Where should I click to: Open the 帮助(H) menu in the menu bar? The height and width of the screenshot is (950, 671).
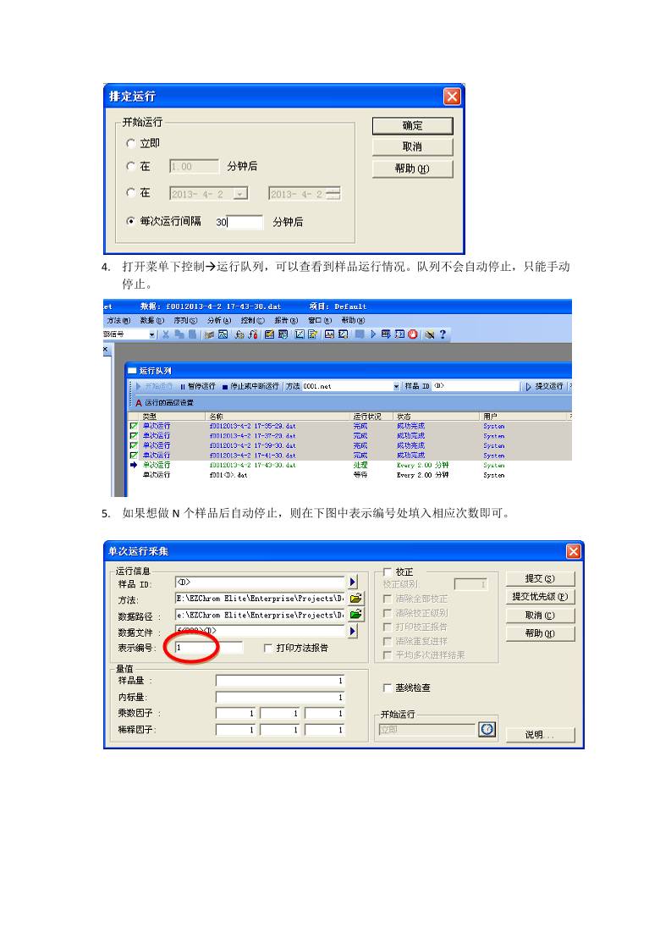point(353,321)
